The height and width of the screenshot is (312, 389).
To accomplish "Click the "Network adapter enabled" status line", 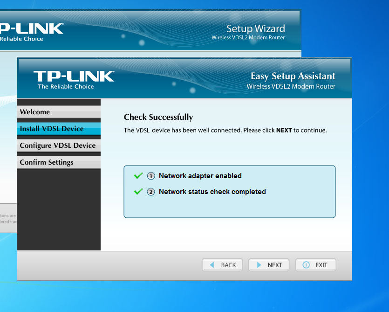I will pyautogui.click(x=200, y=176).
